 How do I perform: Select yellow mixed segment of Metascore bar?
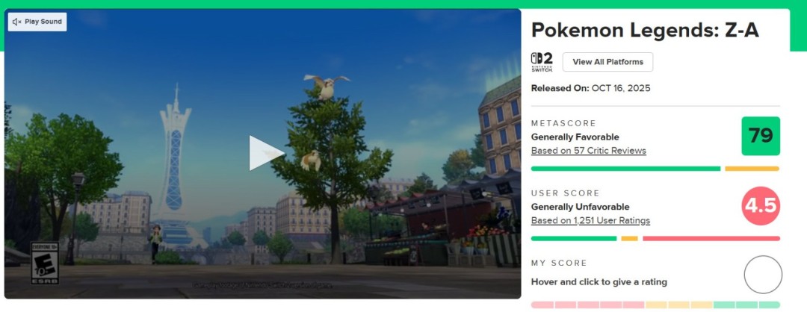click(x=752, y=169)
